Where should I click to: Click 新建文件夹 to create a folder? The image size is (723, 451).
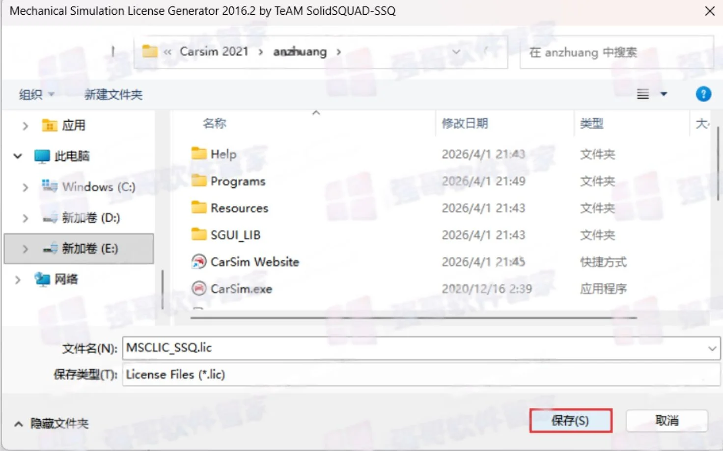coord(113,94)
